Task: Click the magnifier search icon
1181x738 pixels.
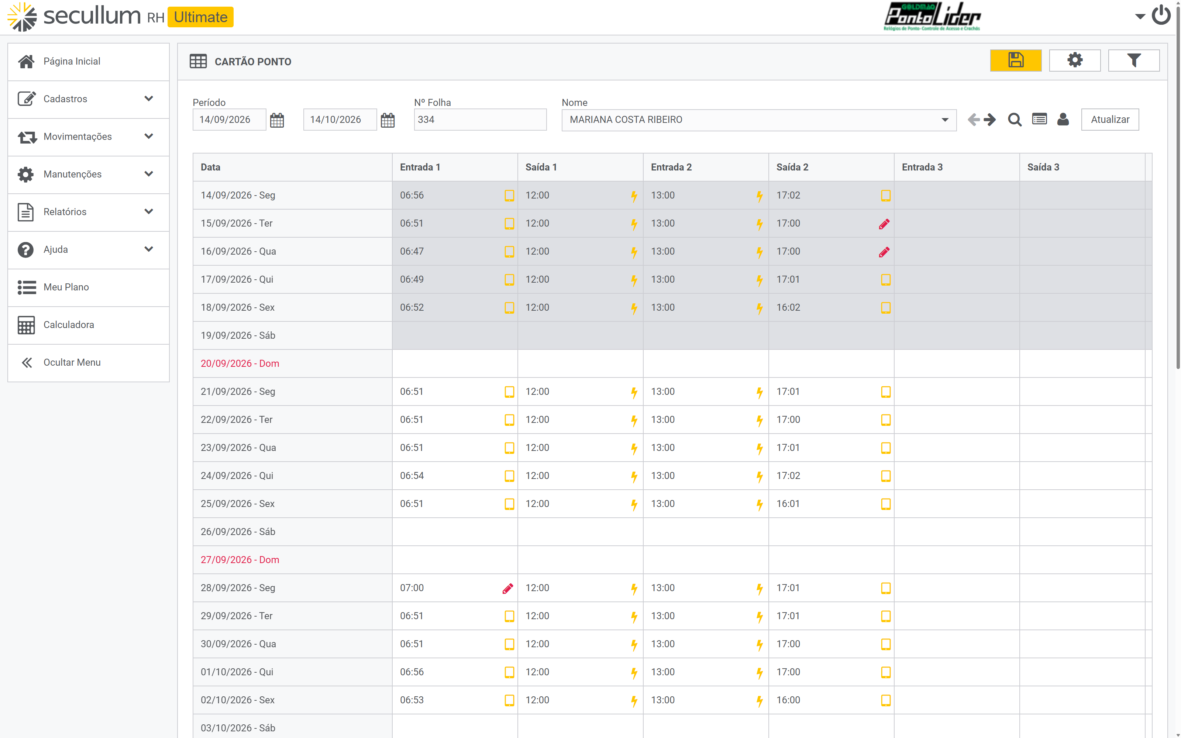Action: click(x=1015, y=120)
